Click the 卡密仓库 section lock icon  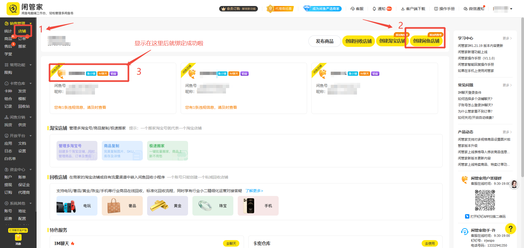click(x=6, y=83)
